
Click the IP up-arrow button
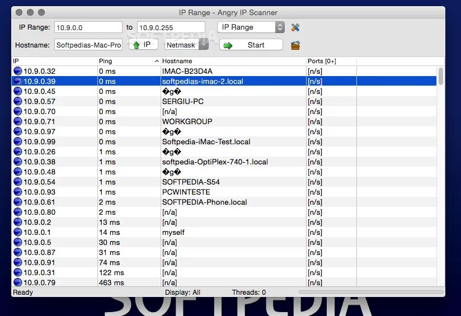[x=143, y=45]
